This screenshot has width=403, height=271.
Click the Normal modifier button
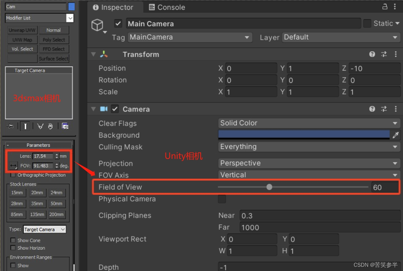(54, 30)
